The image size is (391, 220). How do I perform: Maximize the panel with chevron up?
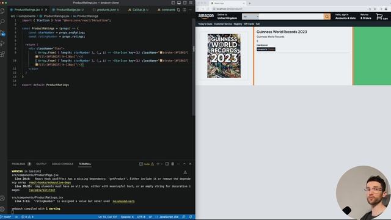[x=185, y=164]
